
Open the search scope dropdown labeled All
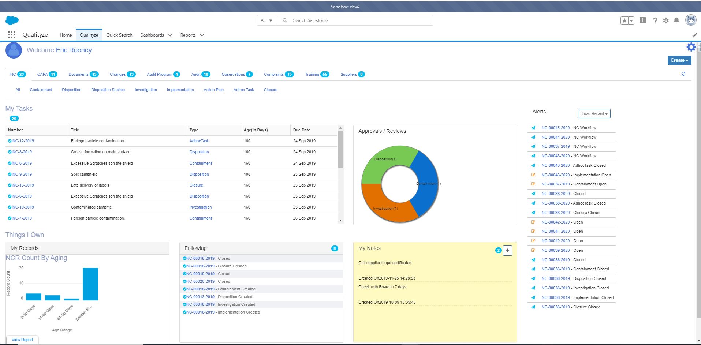266,20
